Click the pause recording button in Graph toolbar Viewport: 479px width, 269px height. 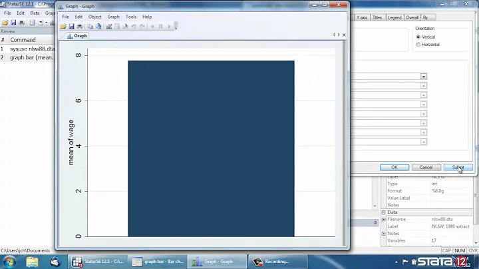(161, 27)
